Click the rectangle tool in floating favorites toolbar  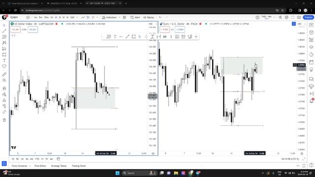pyautogui.click(x=133, y=36)
